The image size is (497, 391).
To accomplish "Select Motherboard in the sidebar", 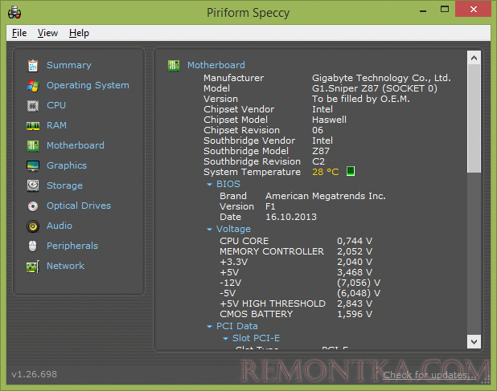I will click(x=75, y=145).
